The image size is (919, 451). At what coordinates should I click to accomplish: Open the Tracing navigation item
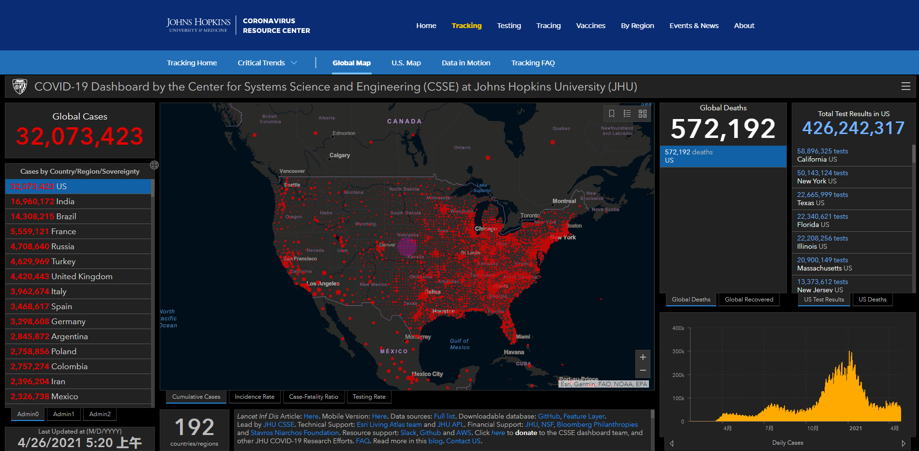pos(548,26)
